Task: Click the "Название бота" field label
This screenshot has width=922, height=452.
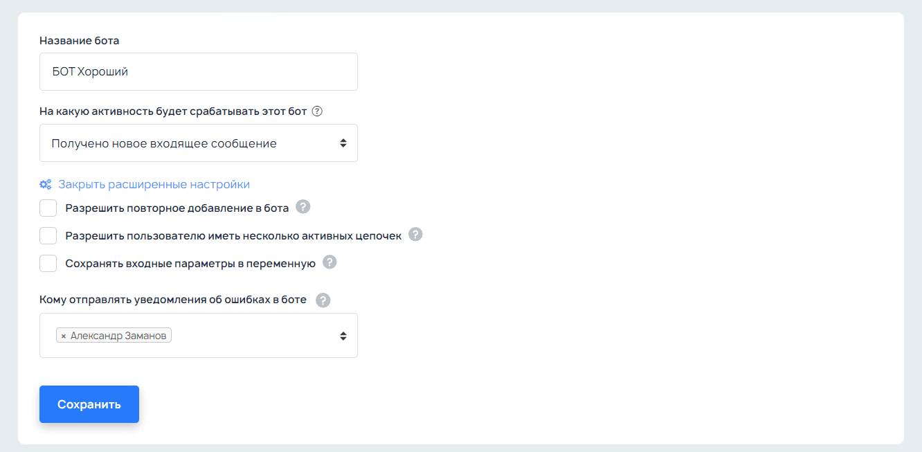Action: pyautogui.click(x=80, y=41)
